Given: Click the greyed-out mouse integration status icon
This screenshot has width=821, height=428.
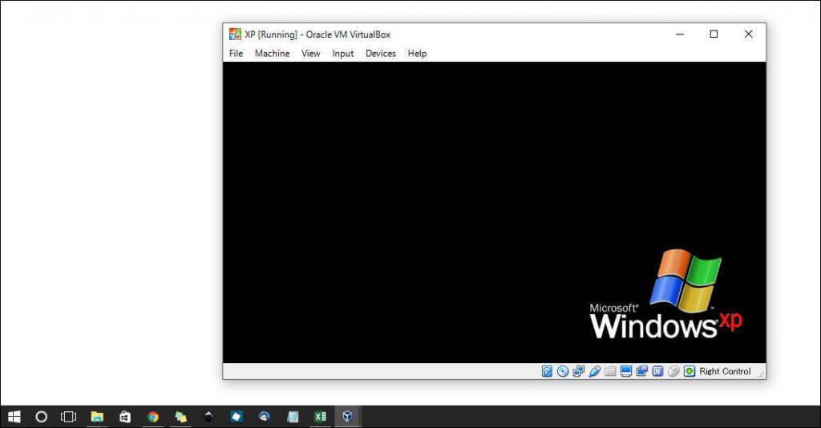Looking at the screenshot, I should click(x=673, y=371).
